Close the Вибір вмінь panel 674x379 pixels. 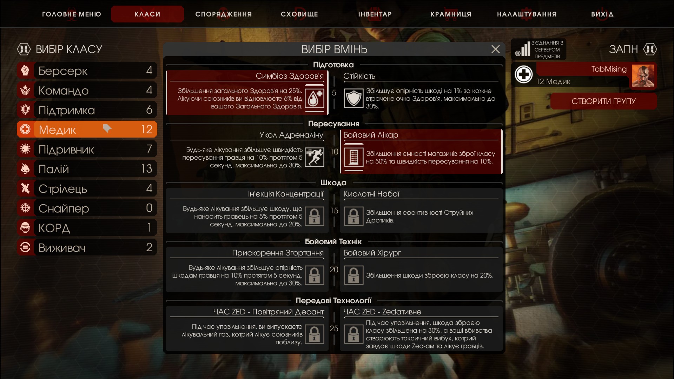(496, 49)
